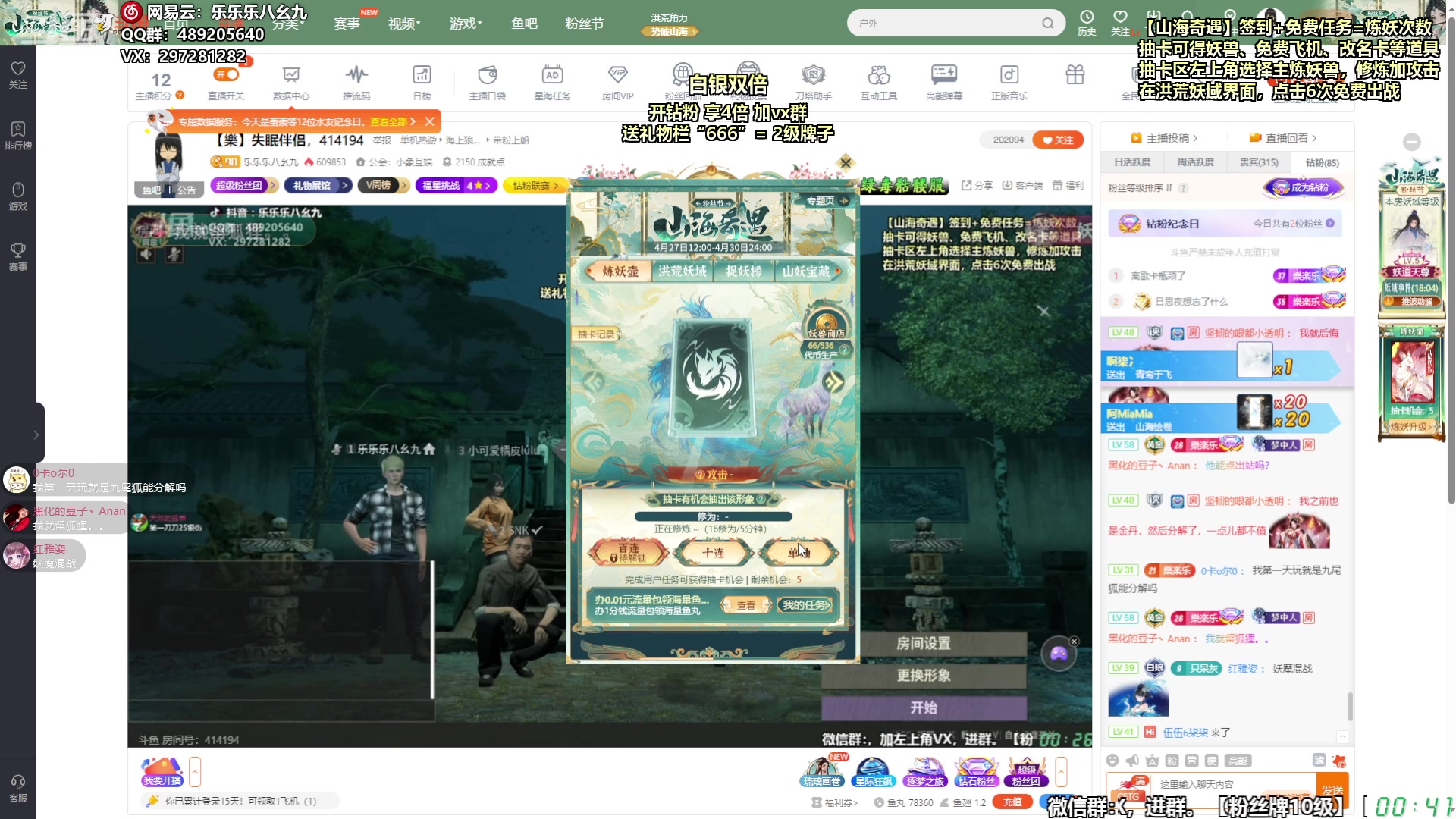This screenshot has height=819, width=1456.
Task: Click the 充值 recharge button
Action: (x=1012, y=802)
